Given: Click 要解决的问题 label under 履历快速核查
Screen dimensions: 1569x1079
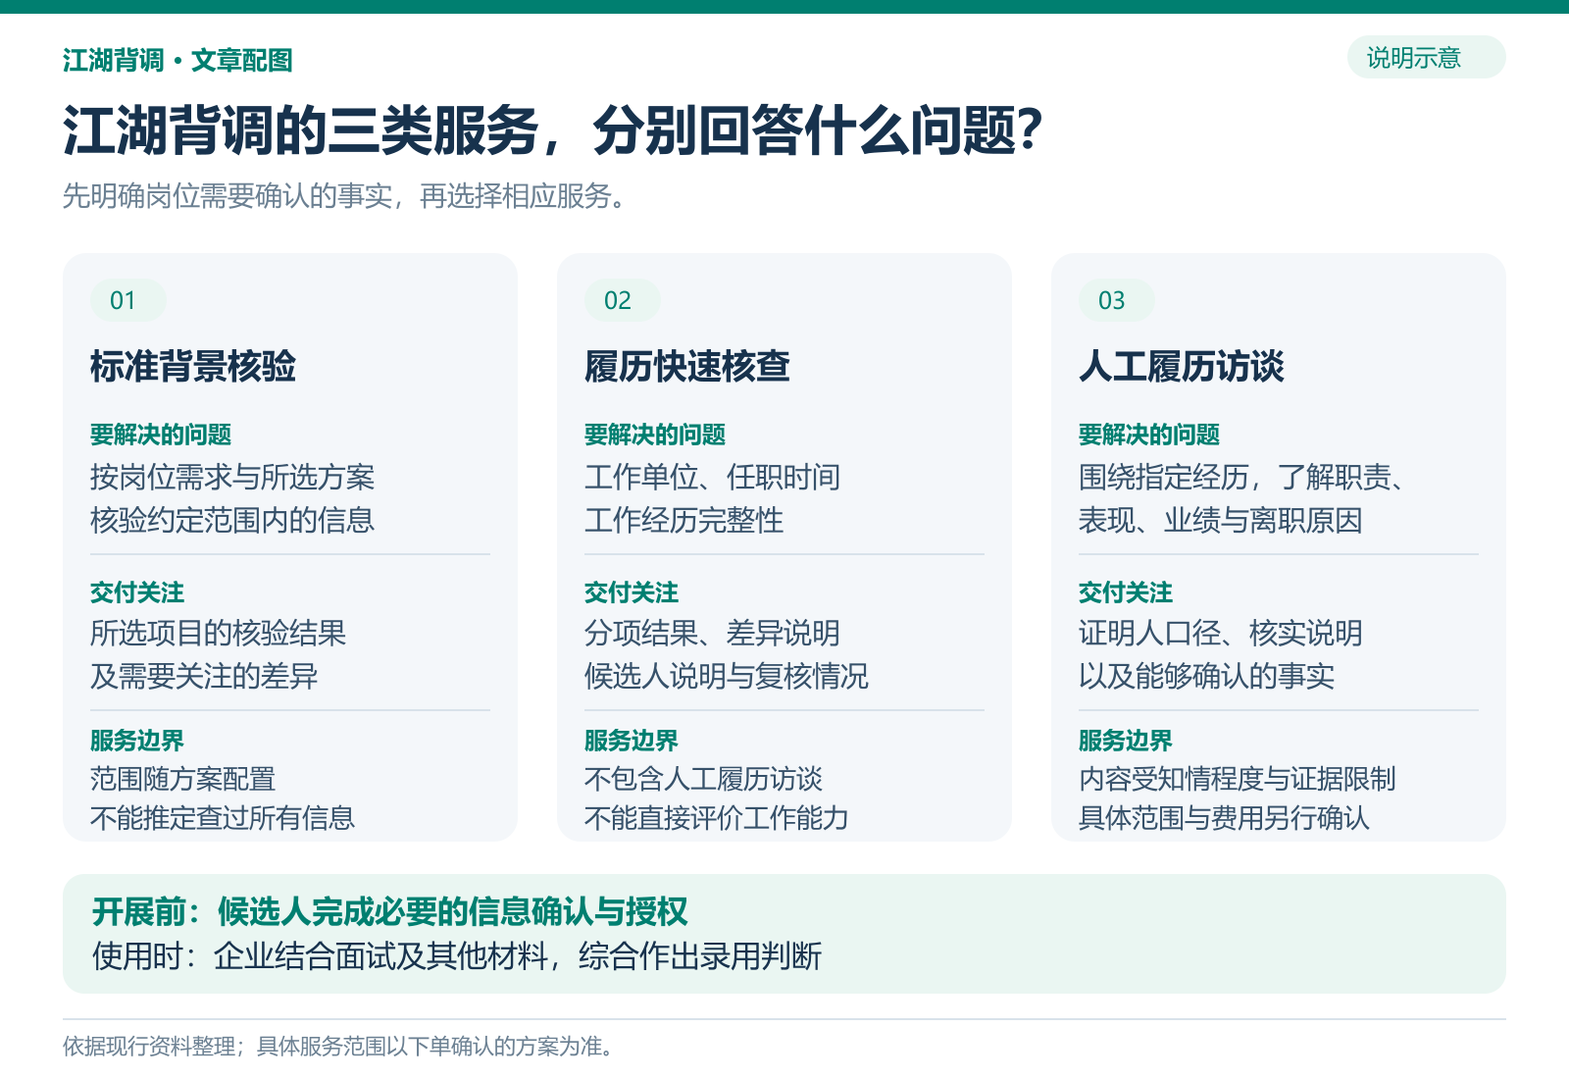Looking at the screenshot, I should [655, 435].
